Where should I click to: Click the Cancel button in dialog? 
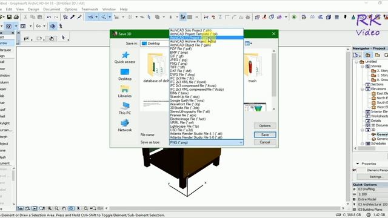[265, 142]
